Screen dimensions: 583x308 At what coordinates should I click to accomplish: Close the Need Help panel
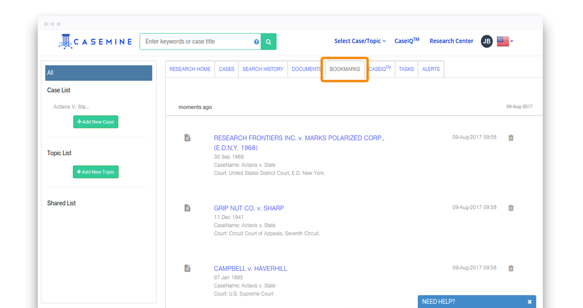[x=530, y=302]
